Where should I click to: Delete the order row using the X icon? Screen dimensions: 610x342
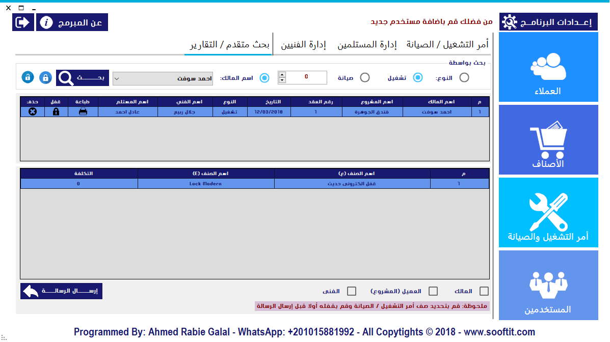33,112
